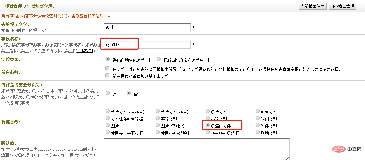
Task: Select 单行文本(char) data type
Action: pyautogui.click(x=158, y=111)
